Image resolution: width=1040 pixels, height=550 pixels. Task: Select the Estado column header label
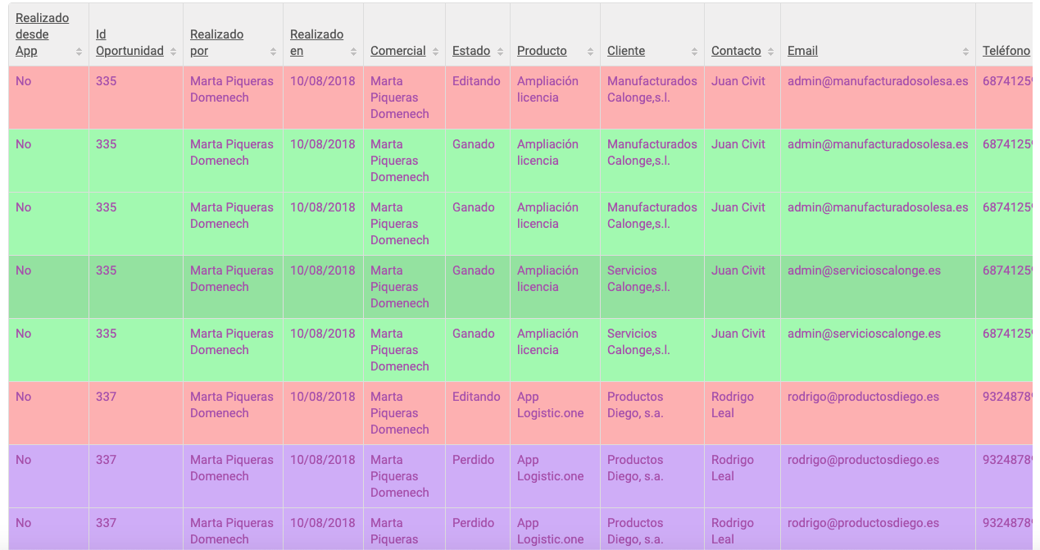(471, 51)
